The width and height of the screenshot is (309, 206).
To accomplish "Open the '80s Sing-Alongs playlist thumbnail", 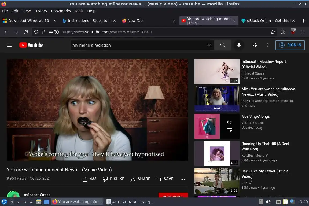I will (217, 126).
